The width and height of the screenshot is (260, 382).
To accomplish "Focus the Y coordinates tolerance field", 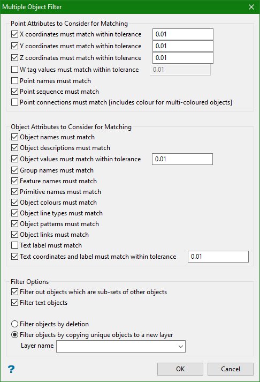I will click(183, 46).
